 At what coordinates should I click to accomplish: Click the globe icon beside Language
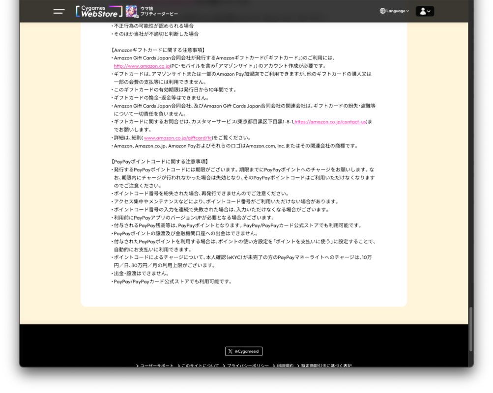click(x=382, y=11)
